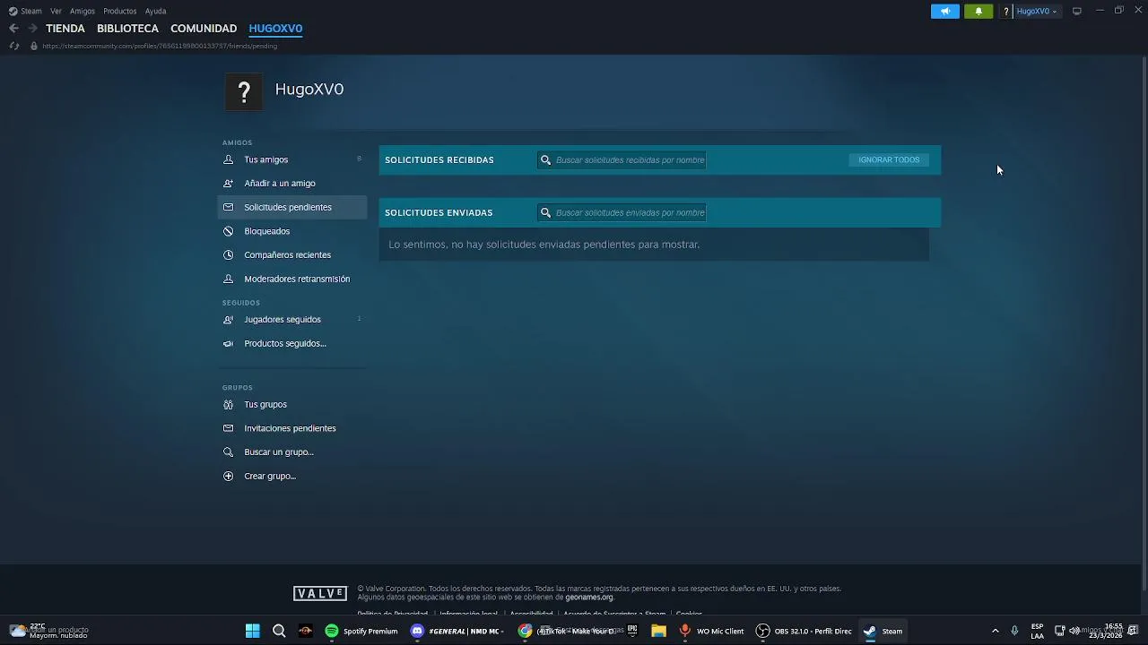Viewport: 1148px width, 645px height.
Task: Open Añadir a un amigo
Action: coord(292,183)
